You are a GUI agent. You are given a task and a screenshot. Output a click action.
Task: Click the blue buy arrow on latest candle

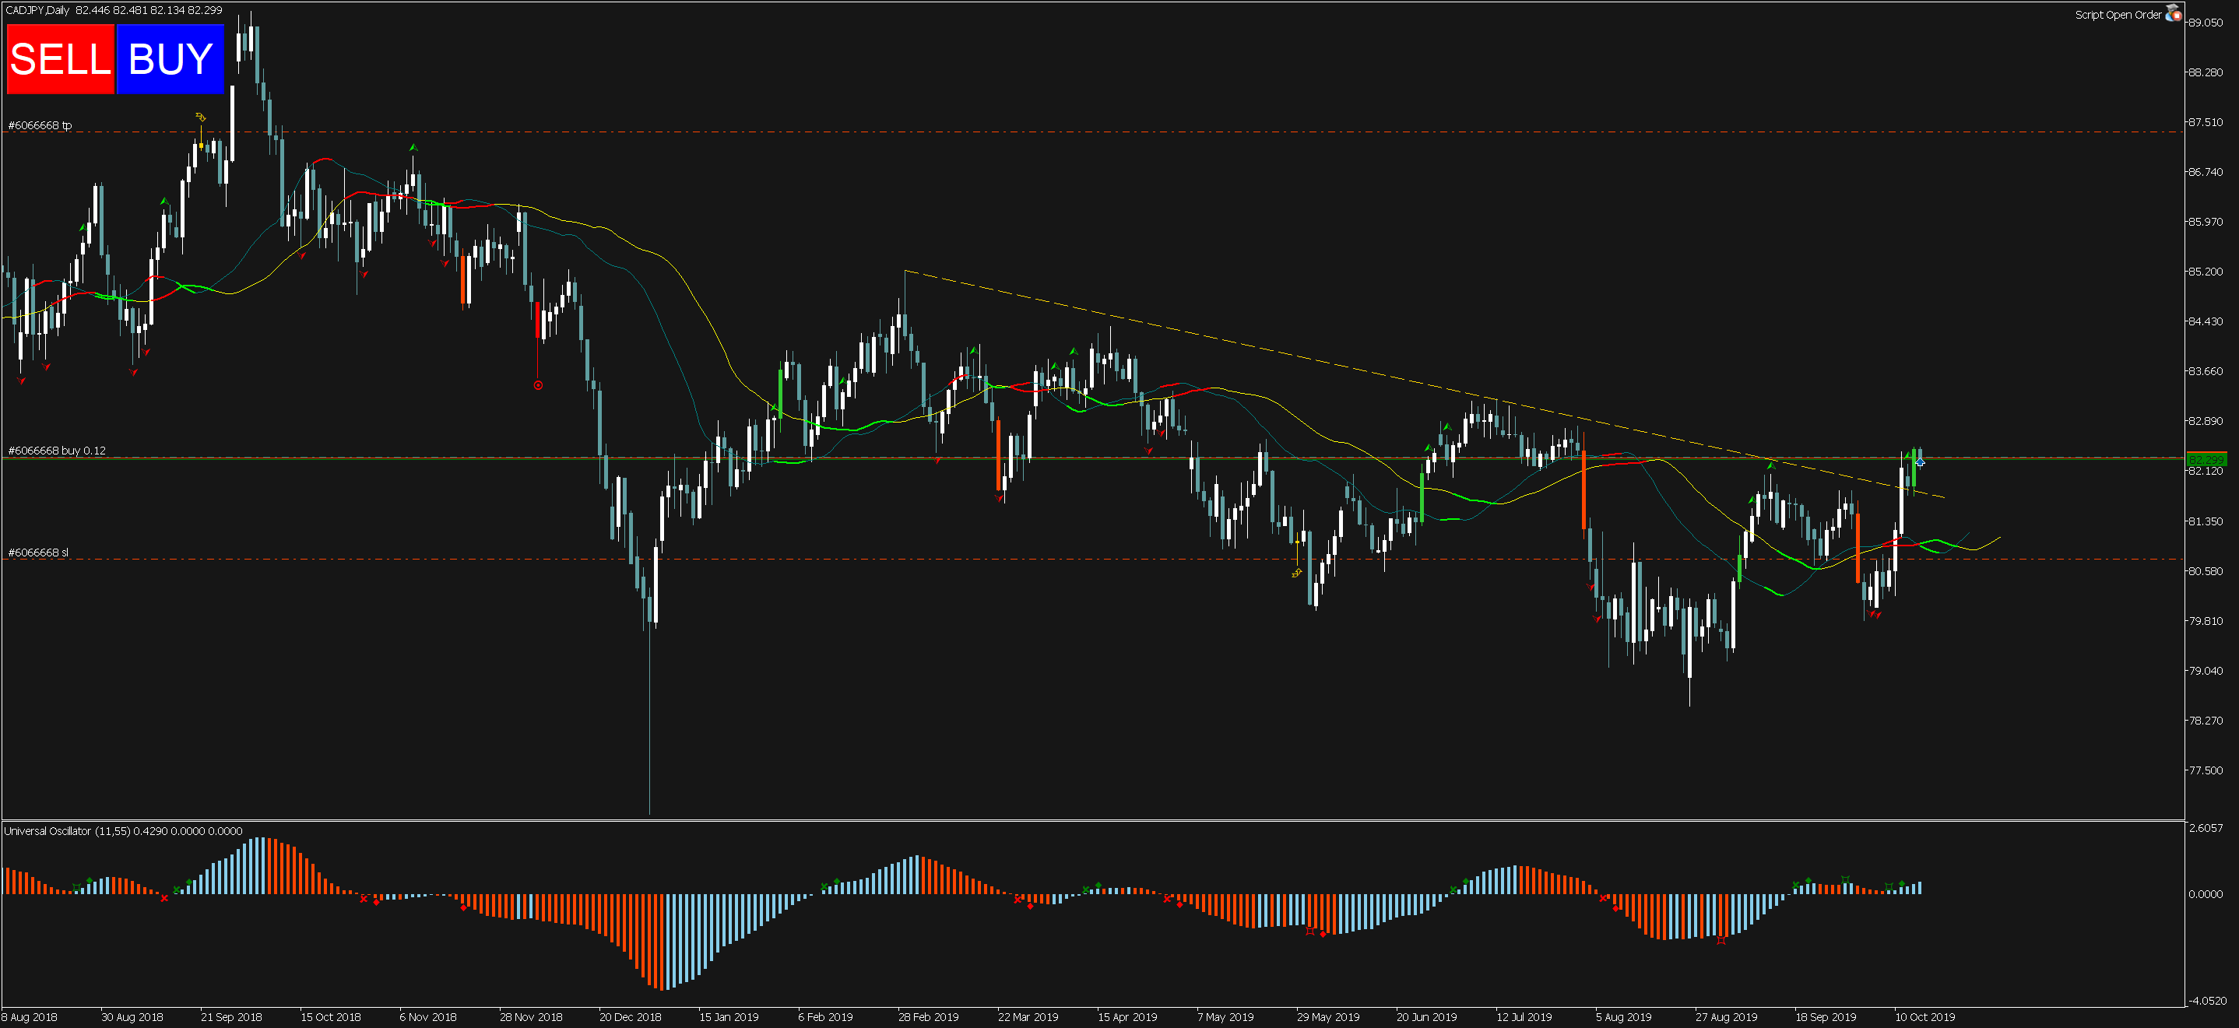[1919, 462]
